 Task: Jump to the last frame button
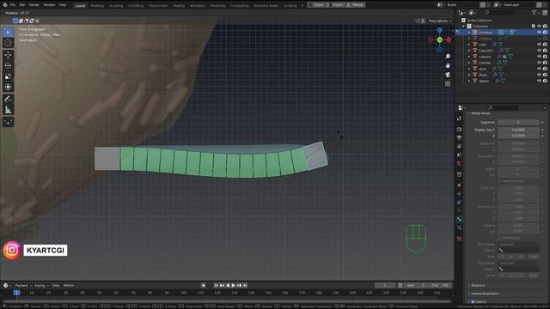(245, 286)
